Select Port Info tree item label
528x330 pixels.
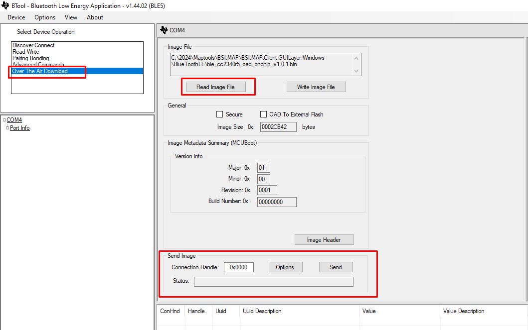click(x=20, y=128)
